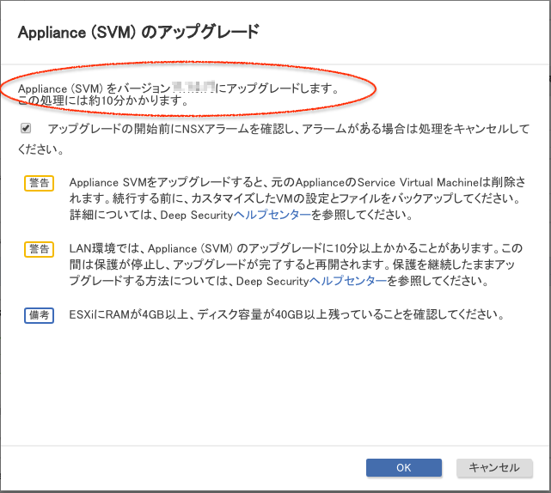
Task: Click the OK button to start upgrade
Action: [403, 468]
